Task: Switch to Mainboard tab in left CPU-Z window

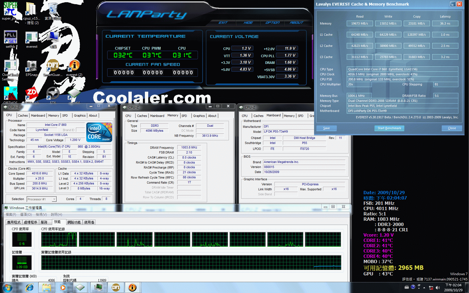Action: click(x=38, y=116)
